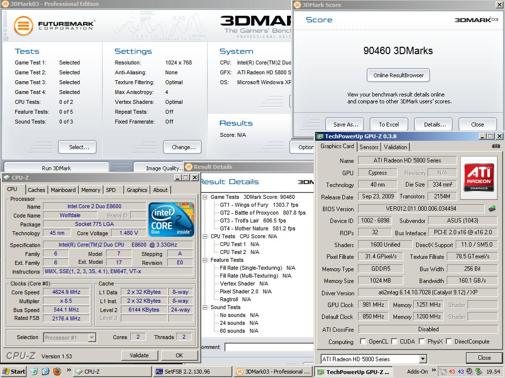This screenshot has width=505, height=378.
Task: Click the round tray icon right of blue 43
Action: point(469,372)
